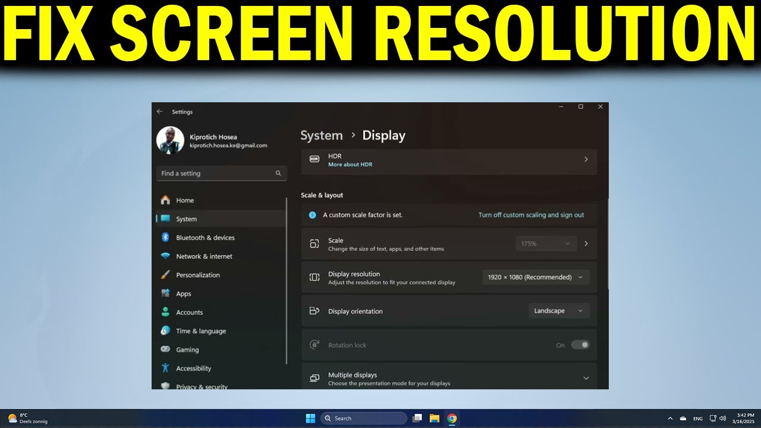The height and width of the screenshot is (428, 761).
Task: Click the Apps icon in sidebar
Action: [x=165, y=294]
